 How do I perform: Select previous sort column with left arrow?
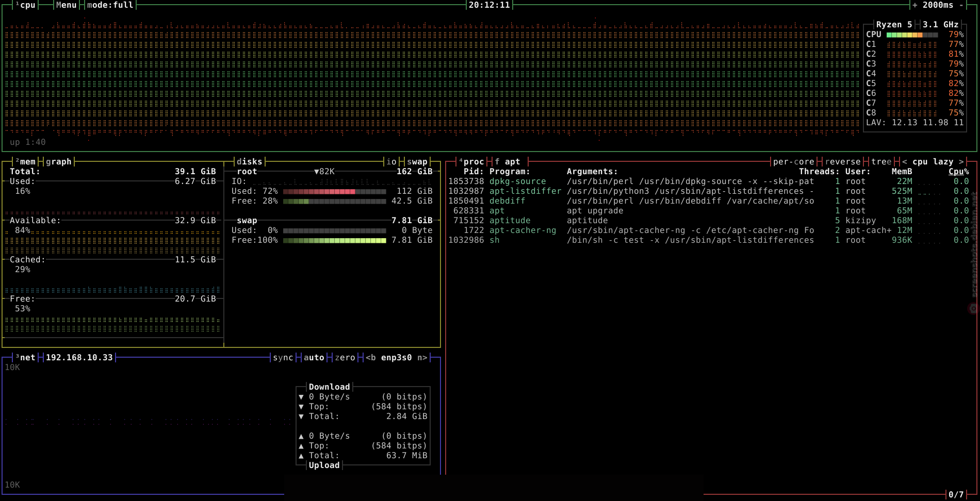click(x=904, y=162)
